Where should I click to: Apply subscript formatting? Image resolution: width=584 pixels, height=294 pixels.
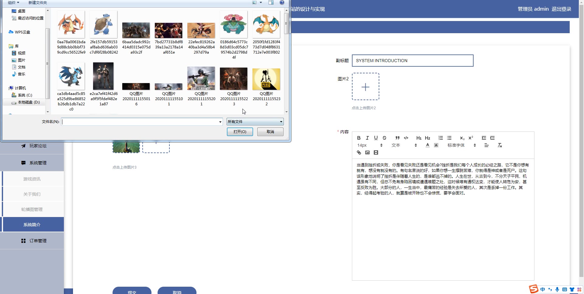point(462,138)
